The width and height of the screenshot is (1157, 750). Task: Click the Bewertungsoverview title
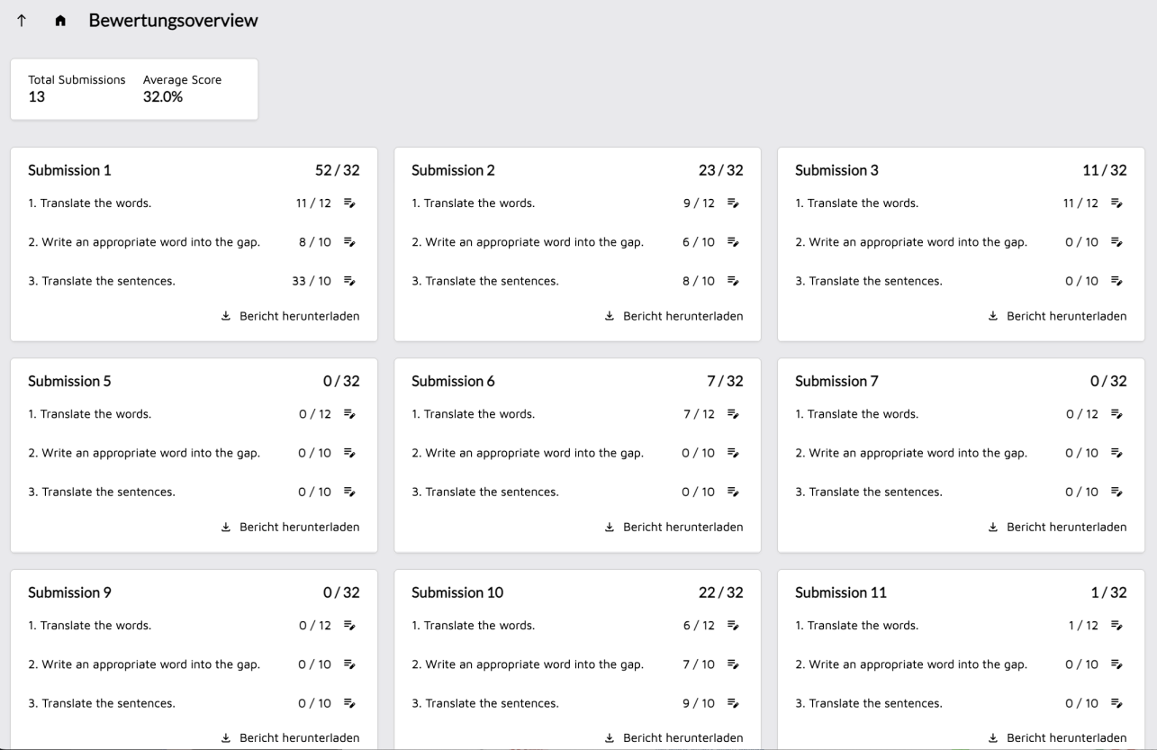[172, 20]
